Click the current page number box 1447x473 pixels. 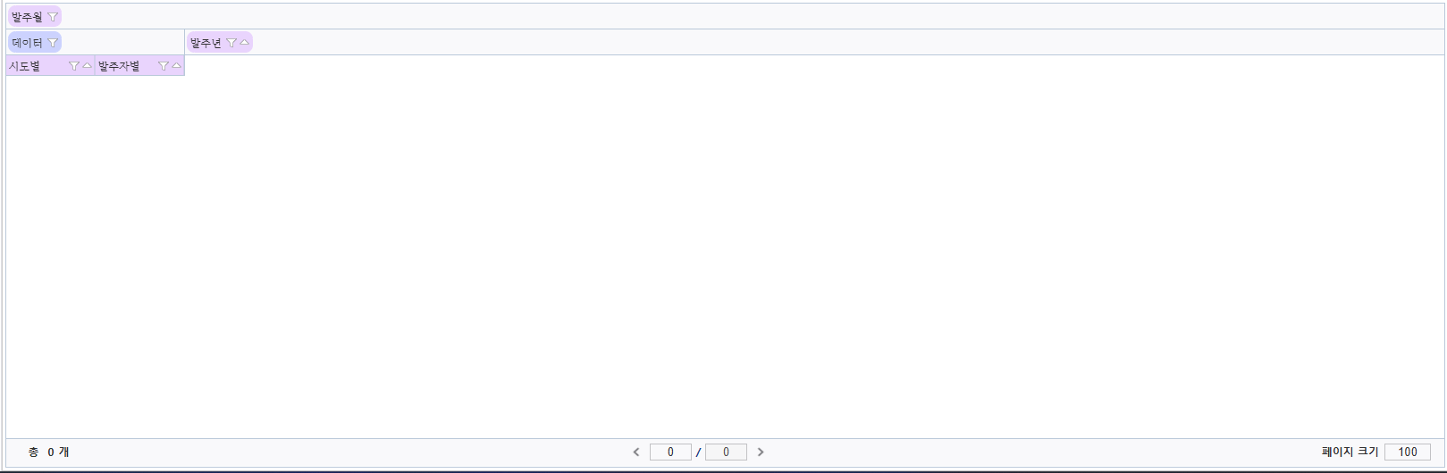pyautogui.click(x=670, y=452)
